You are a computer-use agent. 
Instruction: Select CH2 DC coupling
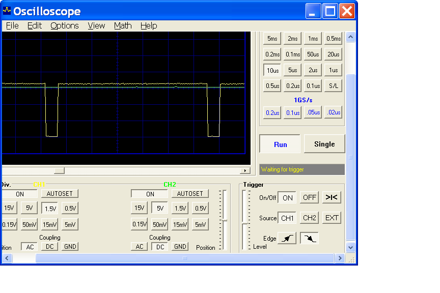(x=160, y=247)
